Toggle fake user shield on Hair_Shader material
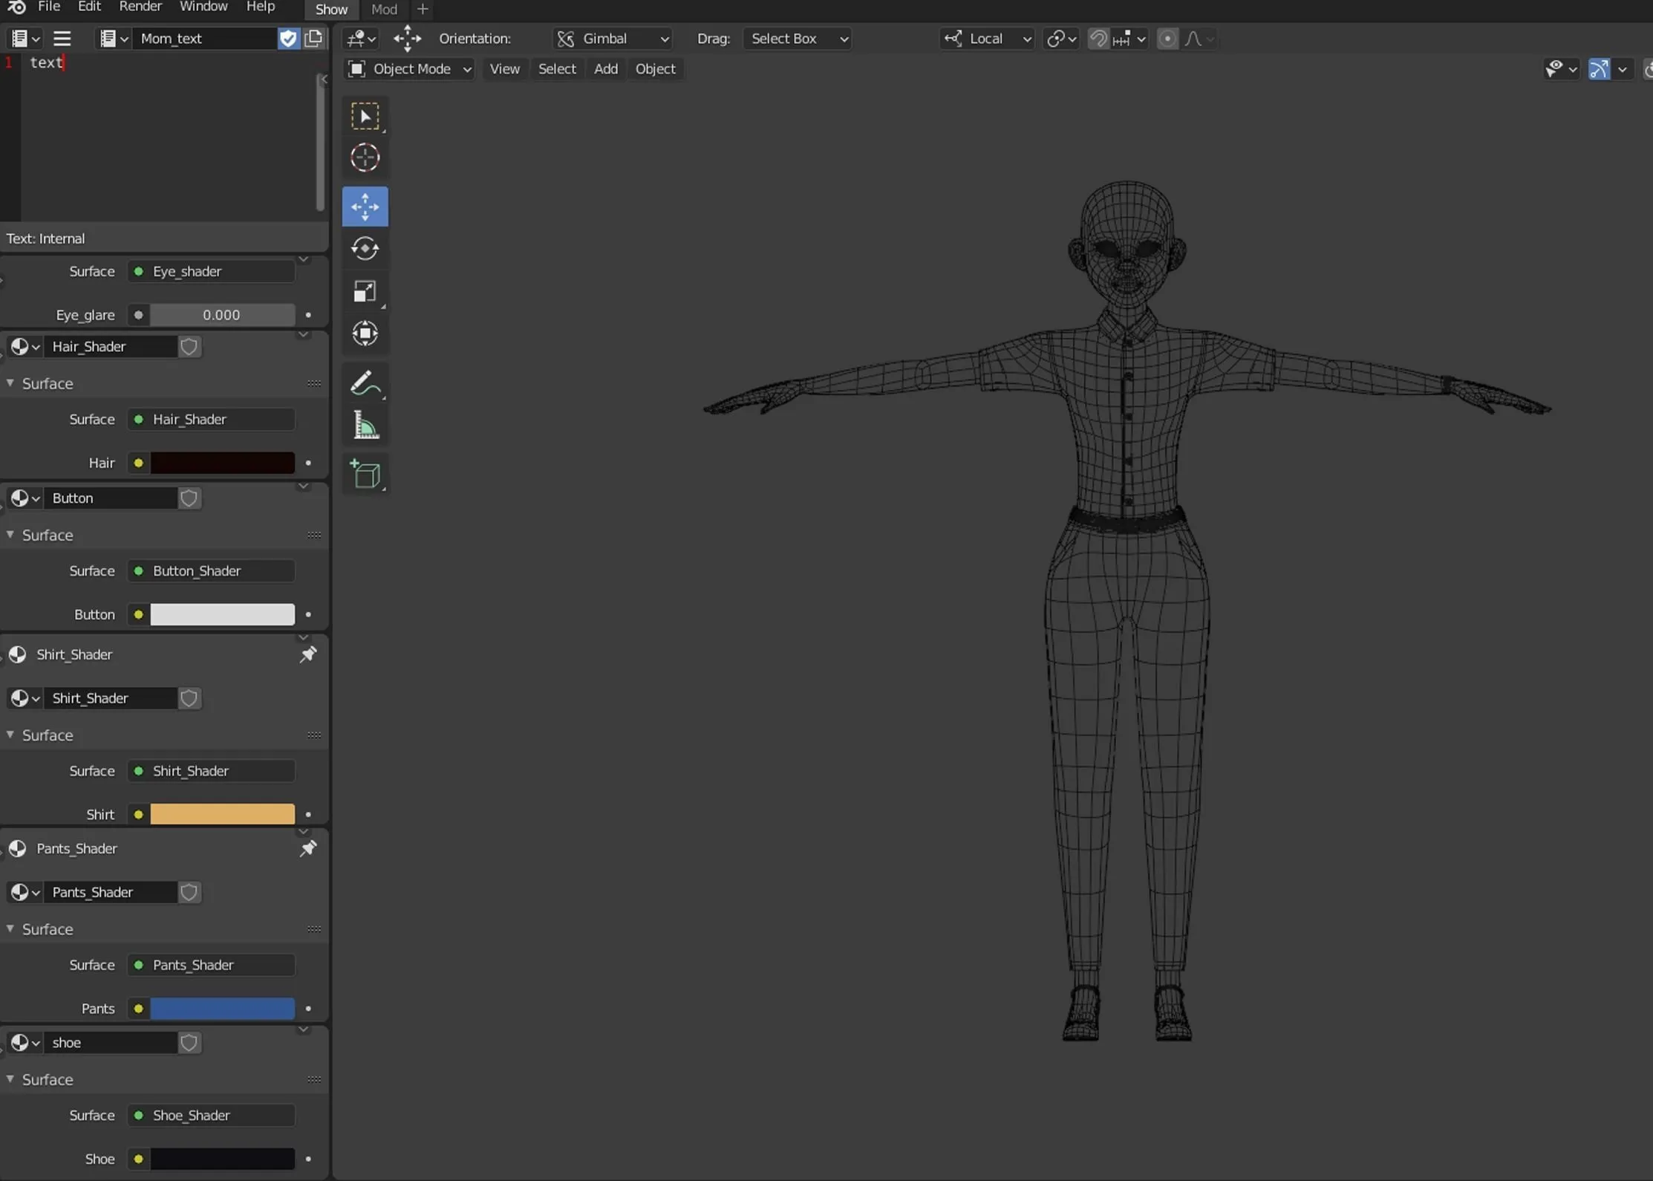This screenshot has height=1181, width=1653. click(x=188, y=346)
